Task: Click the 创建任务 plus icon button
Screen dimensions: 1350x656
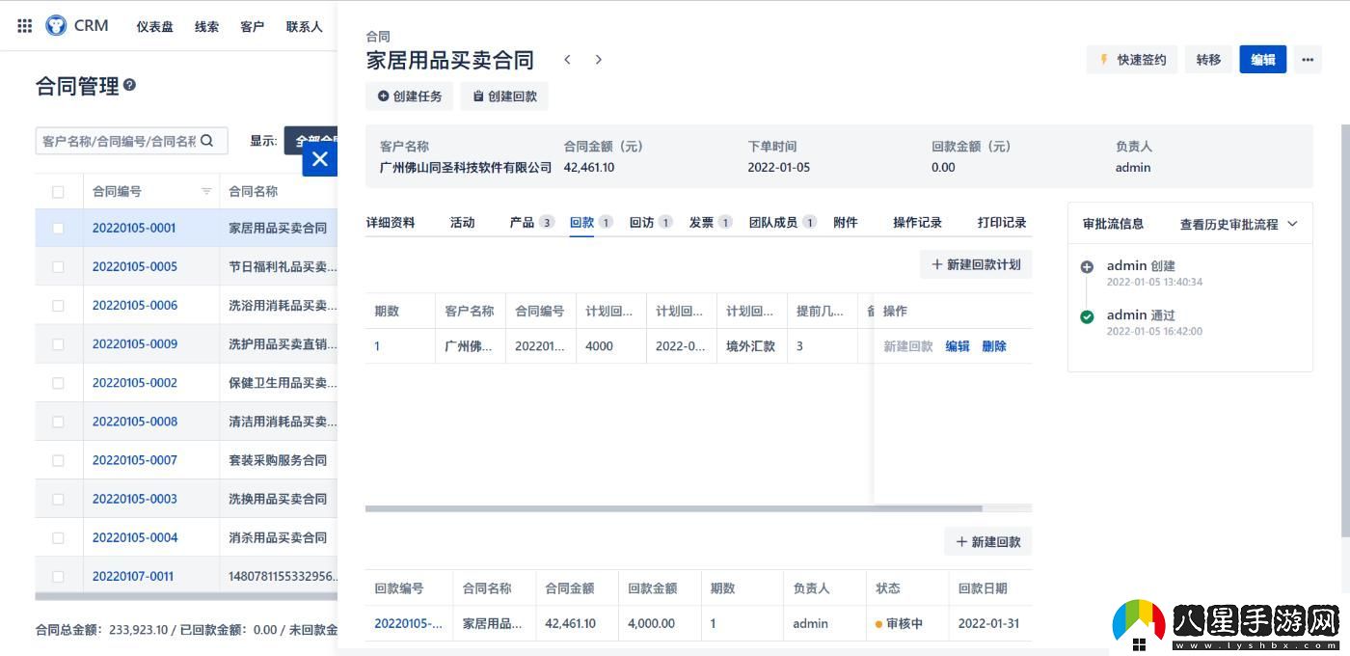Action: pos(384,96)
